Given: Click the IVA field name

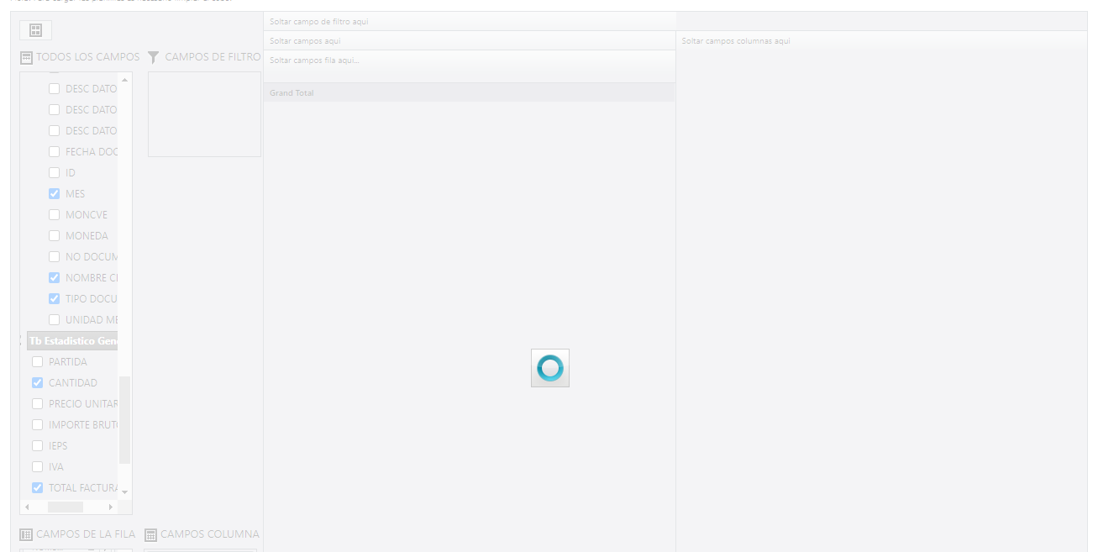Looking at the screenshot, I should (x=56, y=467).
